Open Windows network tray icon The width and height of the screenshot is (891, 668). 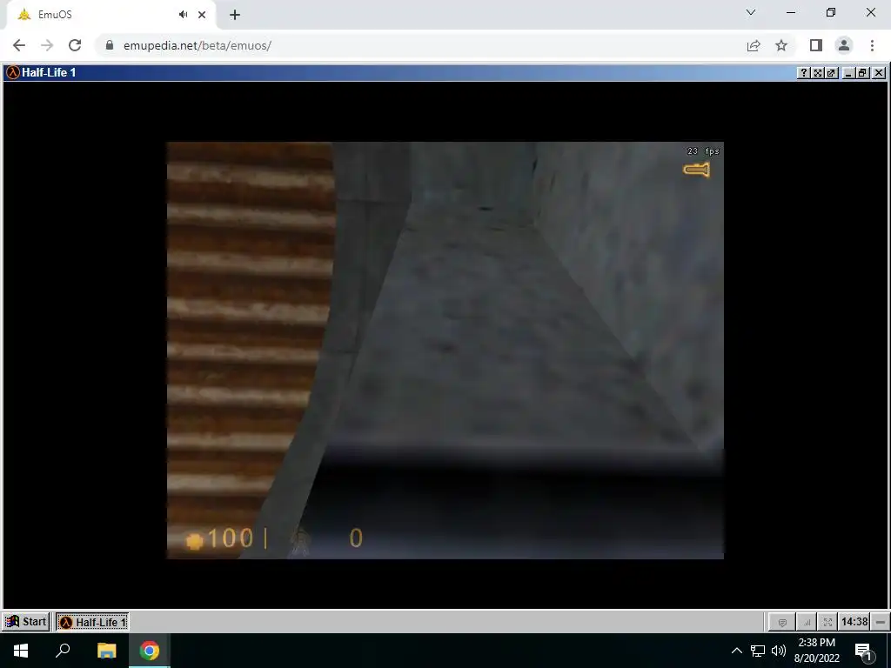click(758, 651)
